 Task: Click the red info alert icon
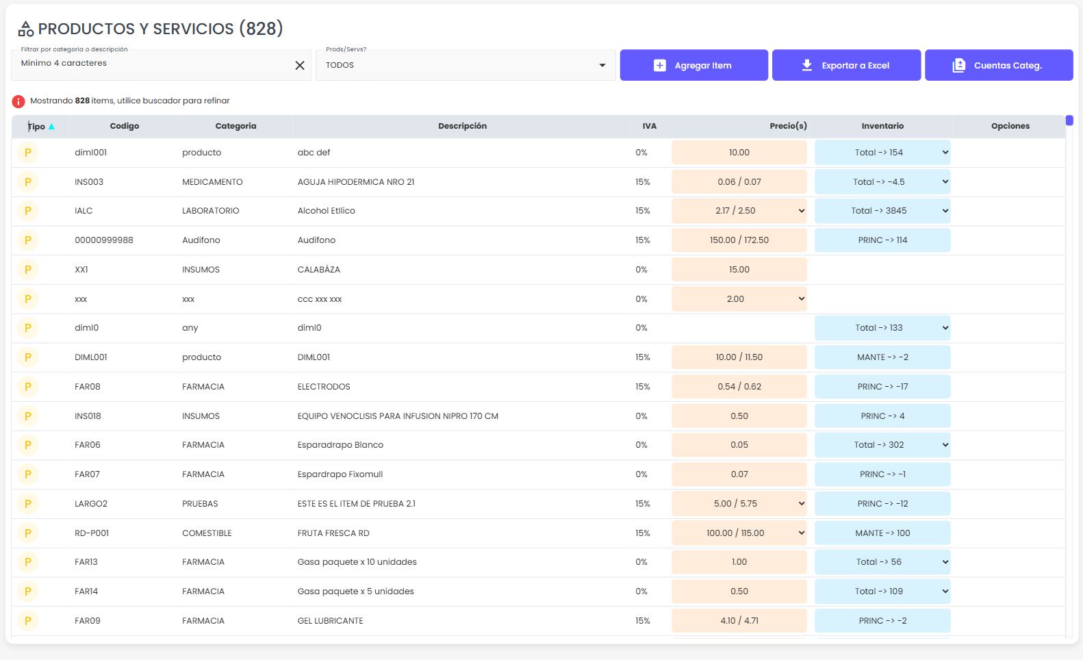(18, 101)
